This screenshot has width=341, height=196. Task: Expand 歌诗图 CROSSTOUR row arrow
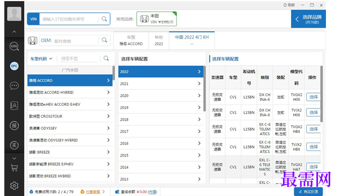tap(108, 116)
